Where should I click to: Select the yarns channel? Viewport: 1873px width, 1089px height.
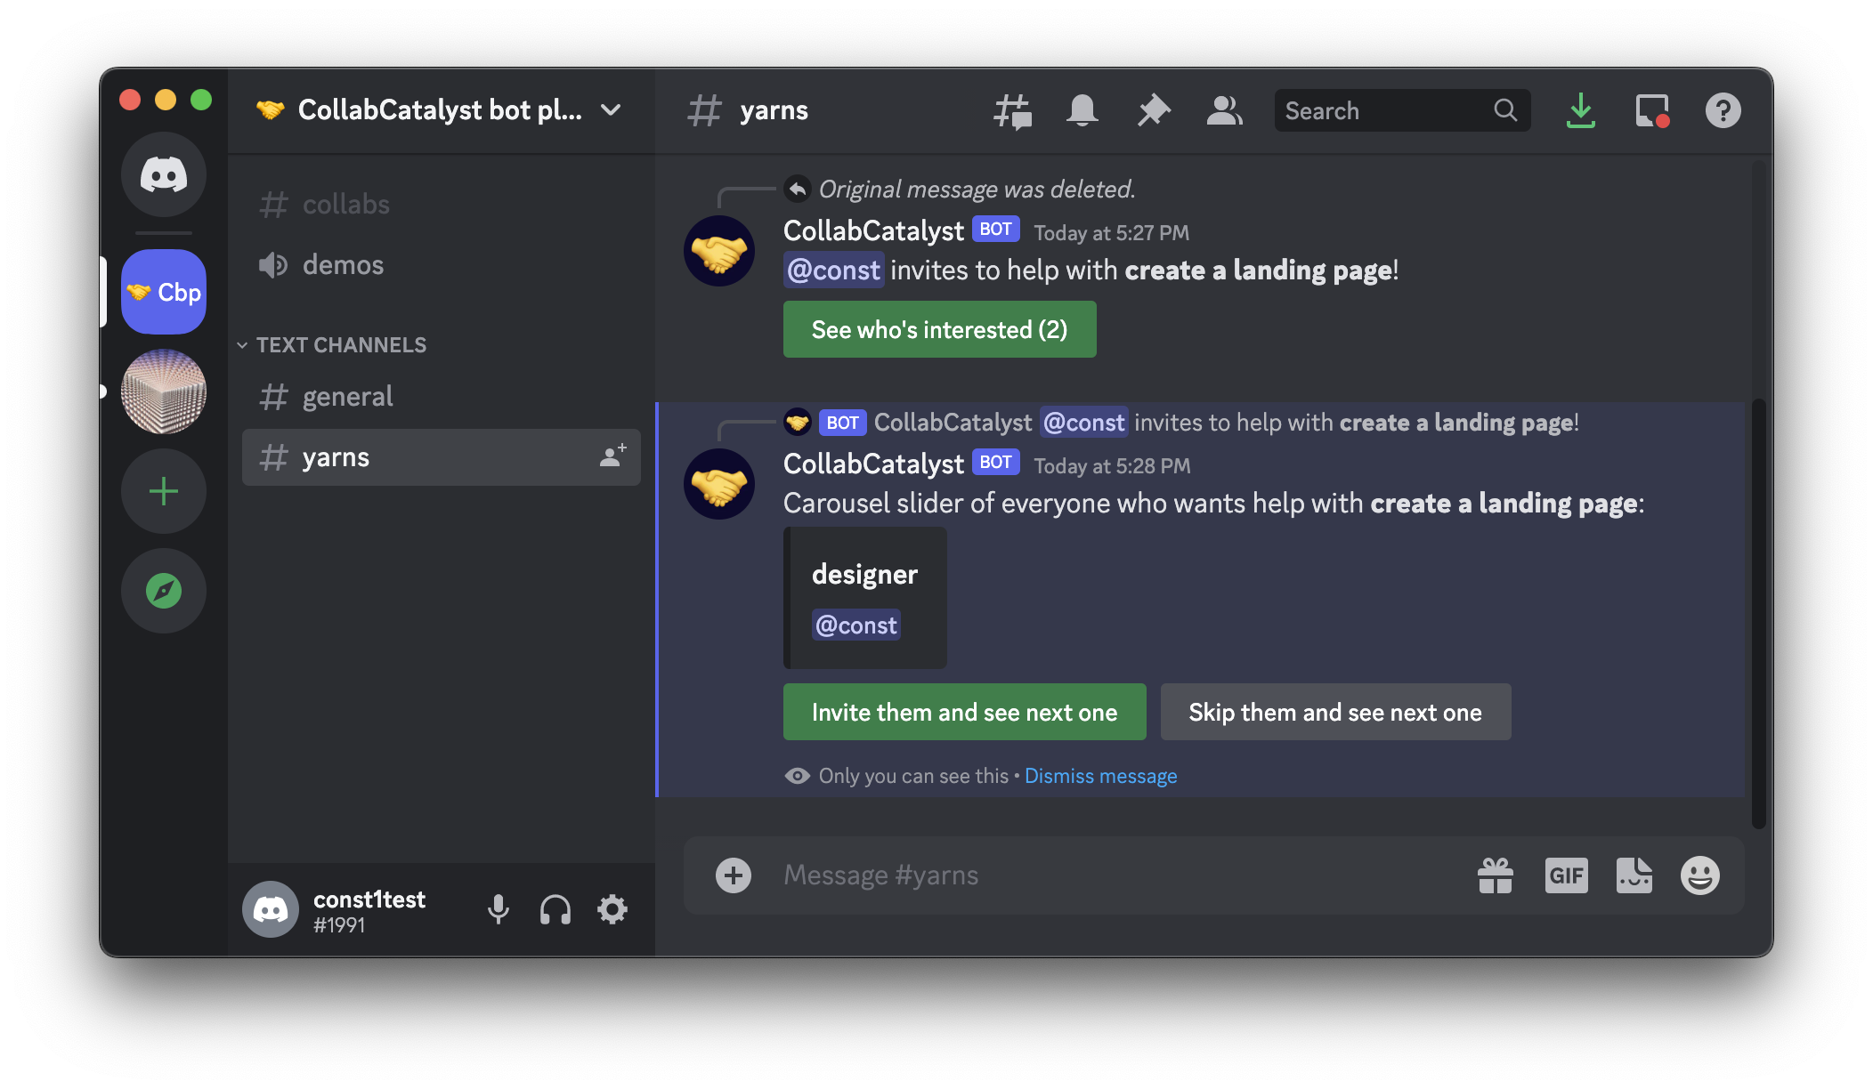442,457
